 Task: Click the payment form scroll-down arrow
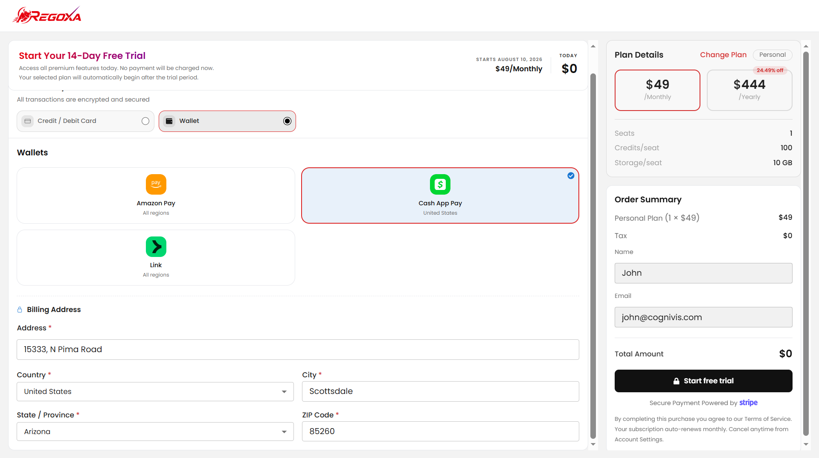pyautogui.click(x=593, y=444)
